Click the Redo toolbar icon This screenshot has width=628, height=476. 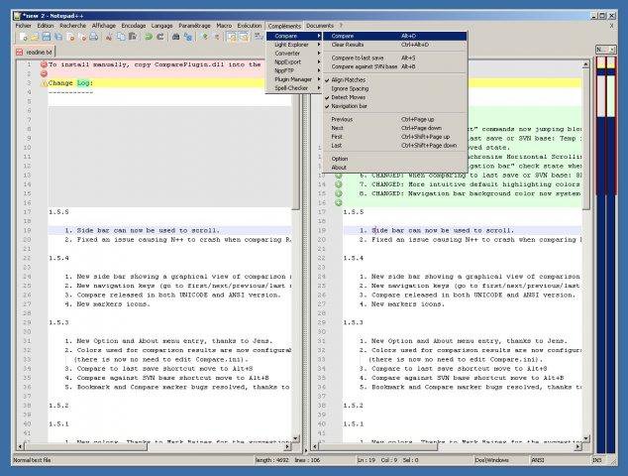coord(158,37)
